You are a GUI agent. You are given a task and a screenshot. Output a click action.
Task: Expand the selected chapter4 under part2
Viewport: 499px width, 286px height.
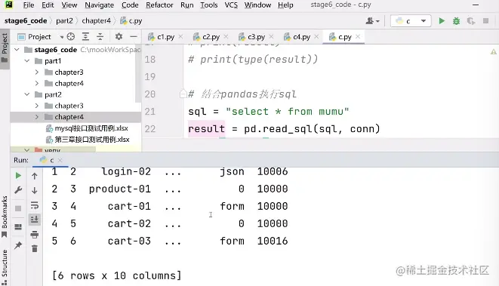coord(37,117)
